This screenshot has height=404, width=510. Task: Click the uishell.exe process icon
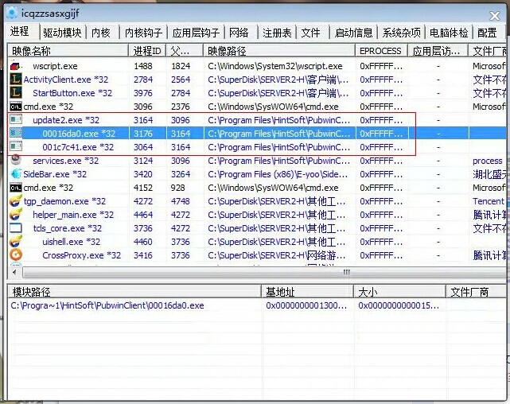[16, 242]
